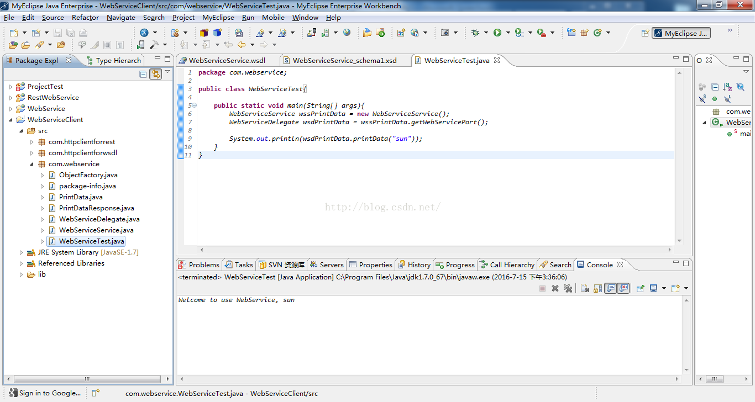Image resolution: width=755 pixels, height=402 pixels.
Task: Click the editor horizontal scrollbar
Action: 437,250
